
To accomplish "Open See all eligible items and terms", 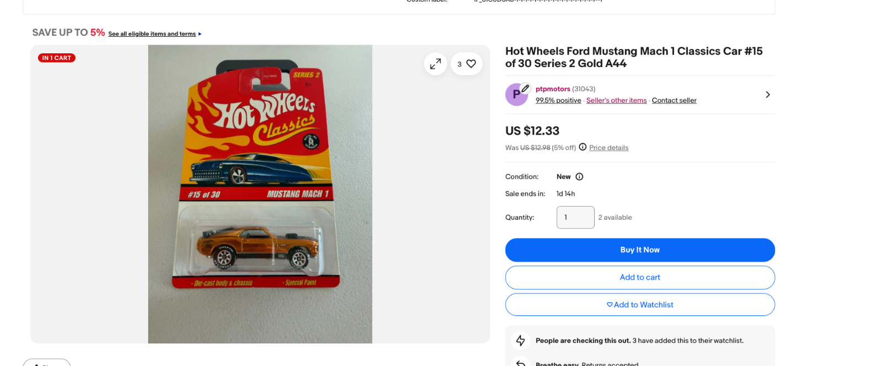I will click(152, 34).
